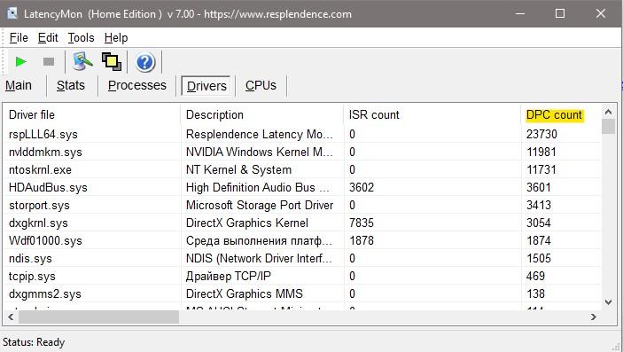Click the Среда выполнения платф... description
The width and height of the screenshot is (623, 352).
[259, 240]
